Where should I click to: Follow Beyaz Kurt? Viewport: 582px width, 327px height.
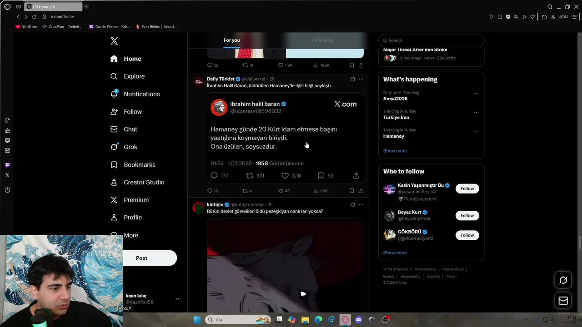point(467,216)
